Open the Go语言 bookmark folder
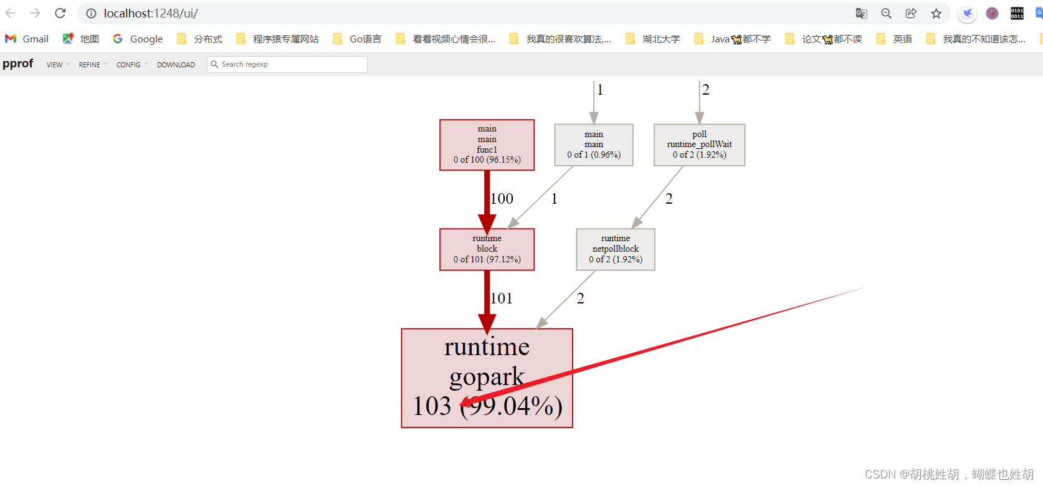This screenshot has width=1043, height=486. click(x=356, y=39)
